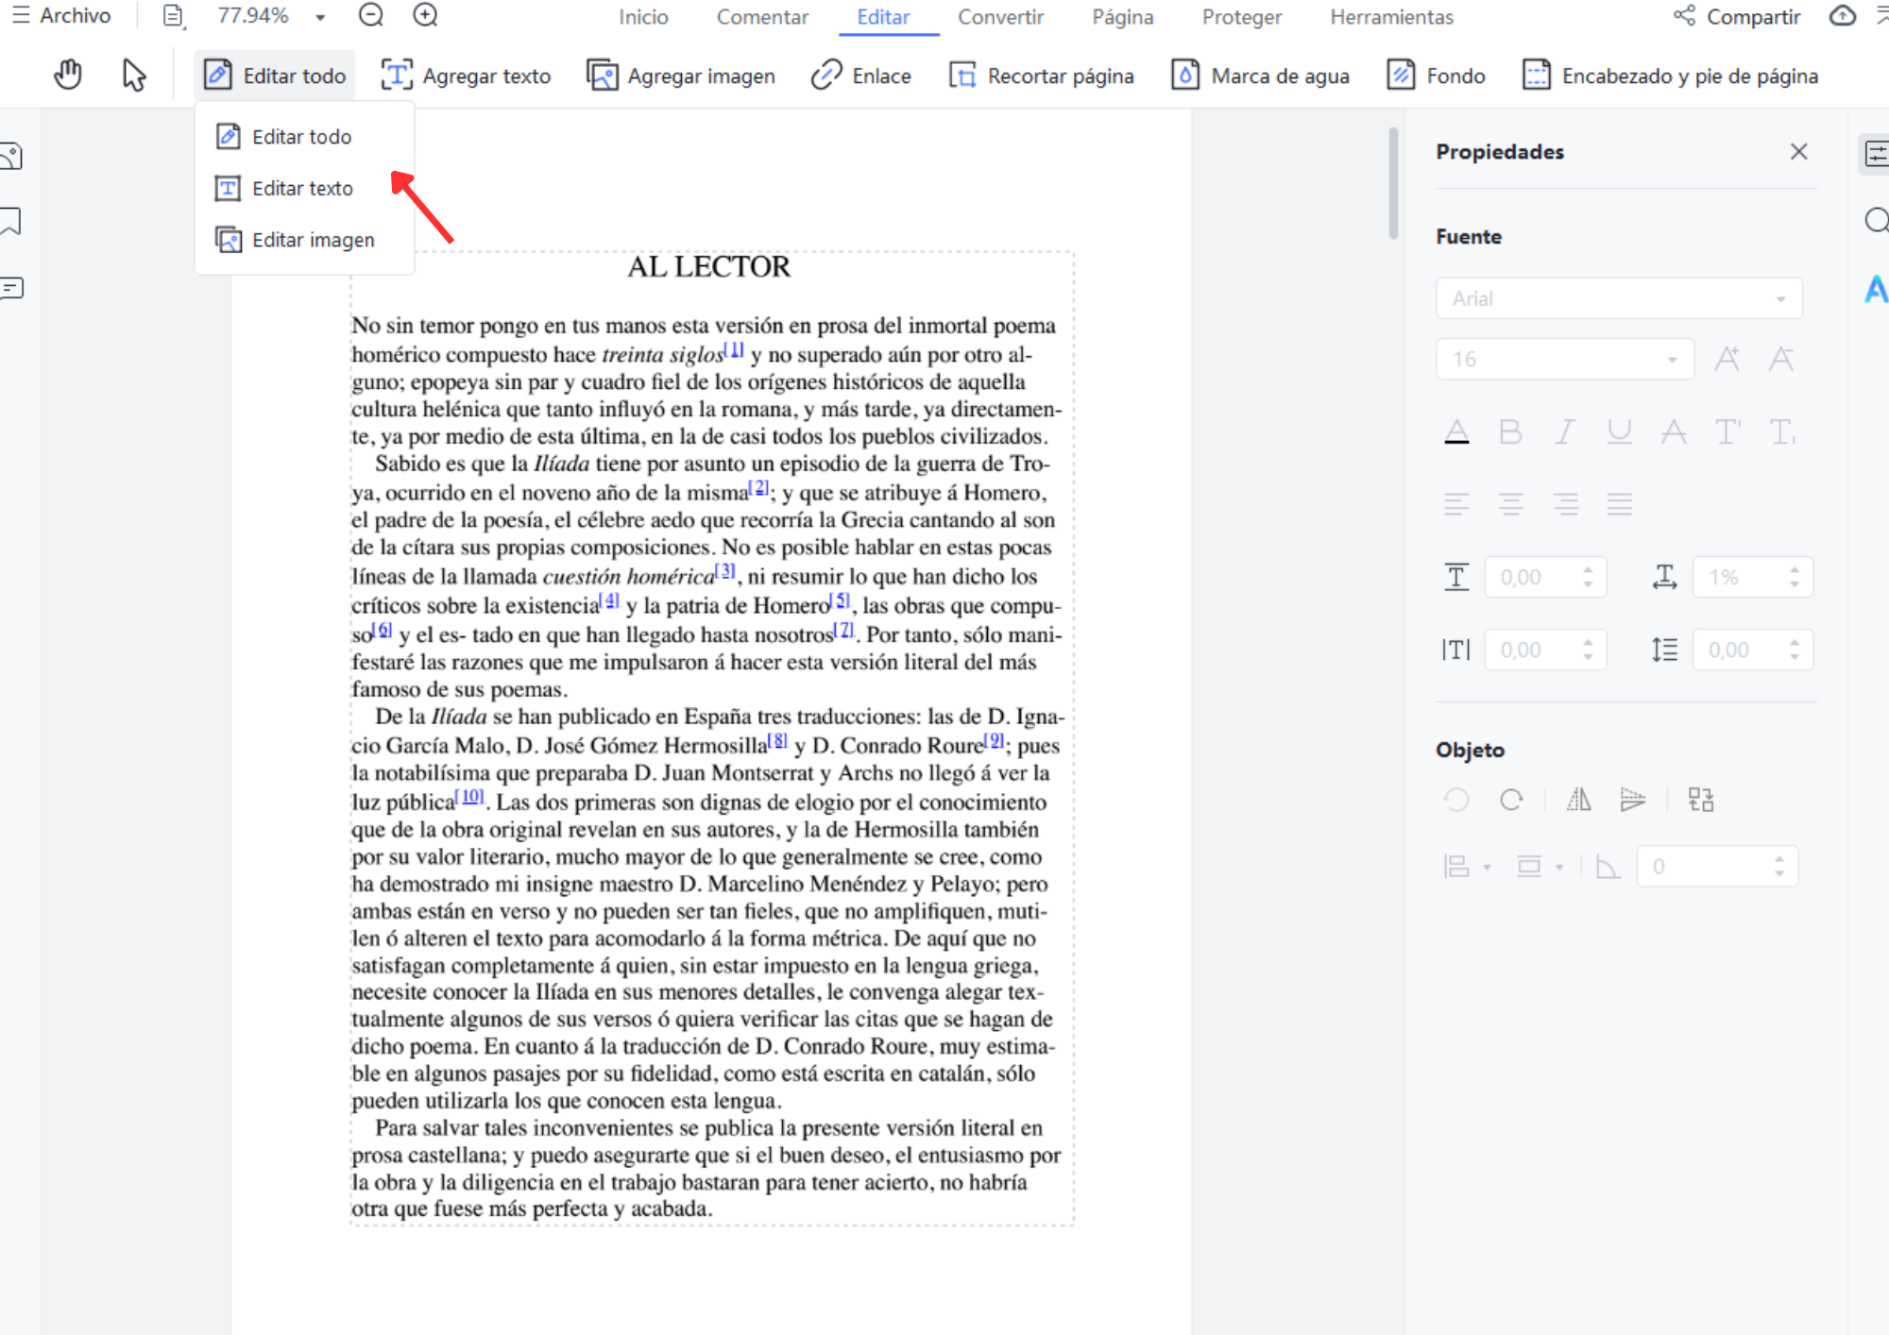Image resolution: width=1889 pixels, height=1335 pixels.
Task: Click the Agregar texto button
Action: click(466, 76)
